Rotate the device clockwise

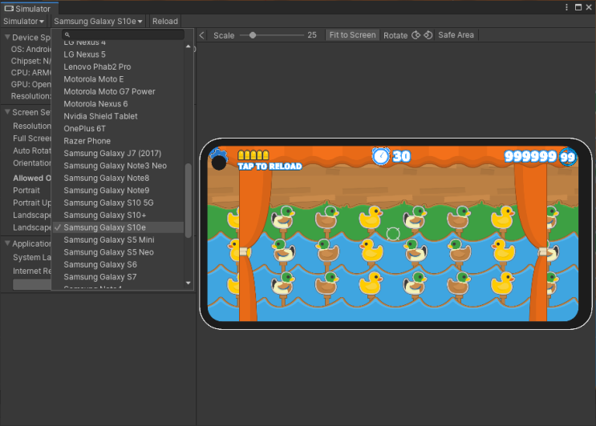[416, 35]
